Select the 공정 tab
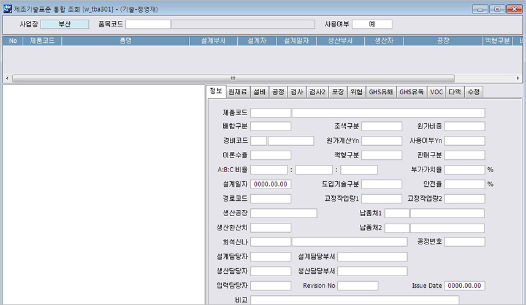The image size is (526, 305). tap(278, 92)
